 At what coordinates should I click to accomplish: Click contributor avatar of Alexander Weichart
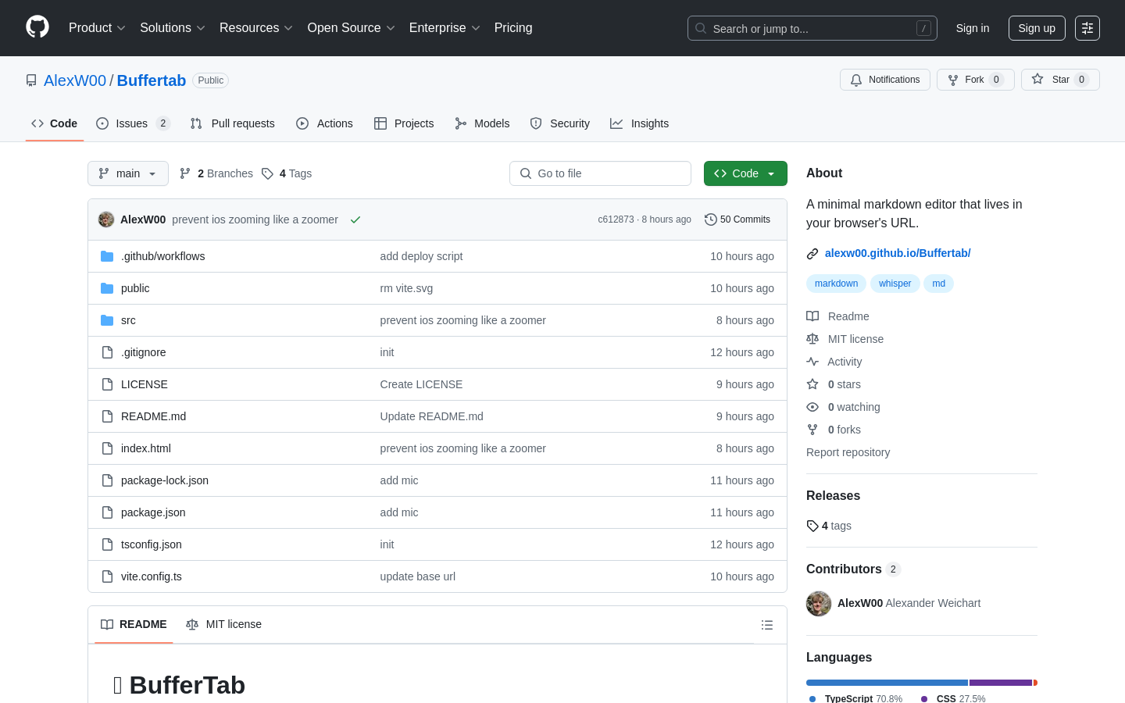point(819,603)
